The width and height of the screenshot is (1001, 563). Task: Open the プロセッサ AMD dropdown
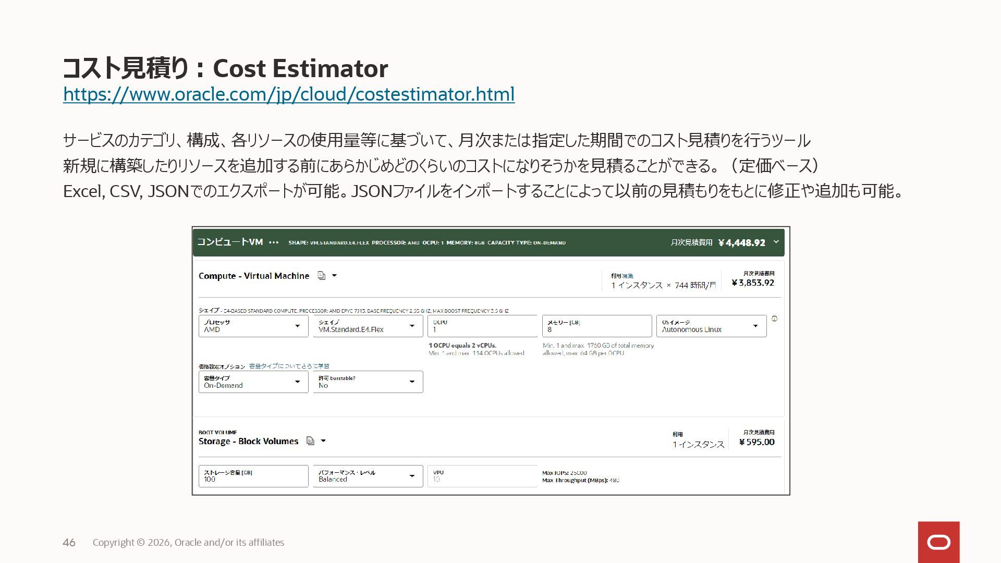tap(253, 326)
